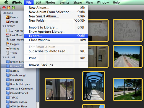Select Last Import icon
Viewport: 144px width, 108px height.
point(8,39)
